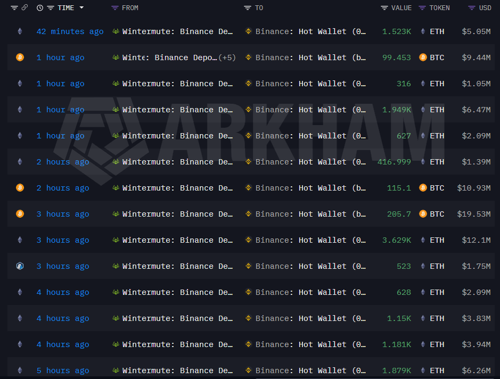
Task: Open the '42 minutes ago' transaction link
Action: tap(70, 31)
